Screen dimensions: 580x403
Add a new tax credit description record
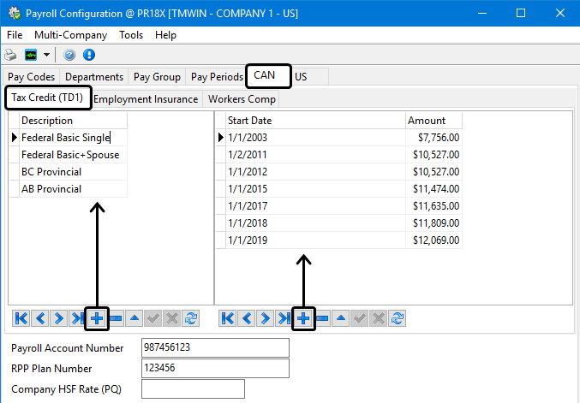[x=97, y=318]
